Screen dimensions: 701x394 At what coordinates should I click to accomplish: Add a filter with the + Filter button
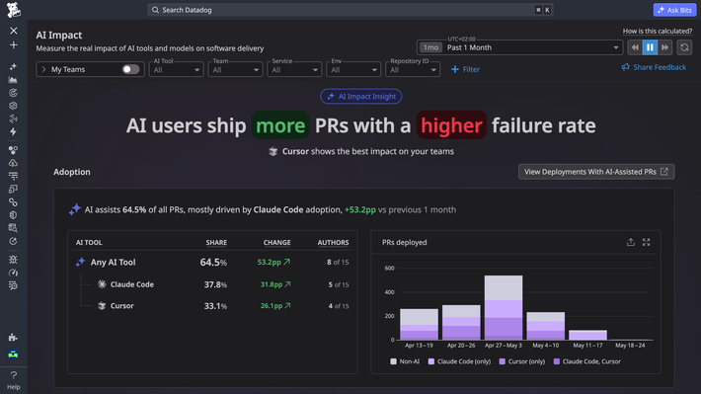tap(465, 69)
